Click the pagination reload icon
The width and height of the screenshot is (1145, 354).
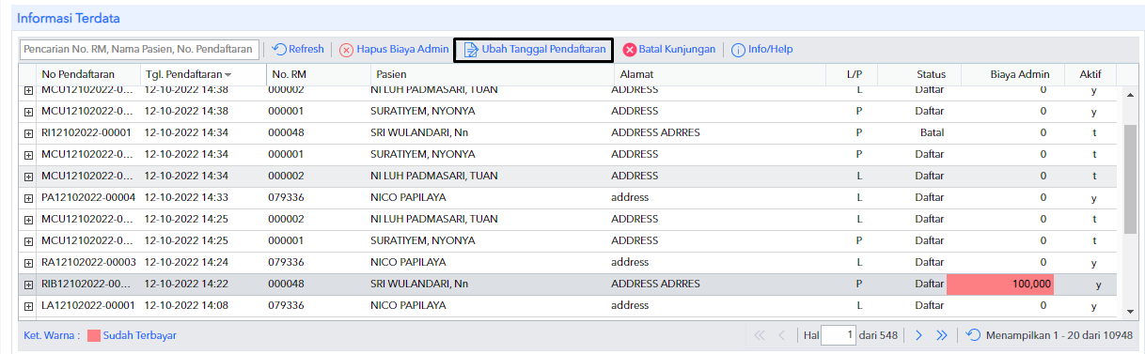click(x=973, y=335)
